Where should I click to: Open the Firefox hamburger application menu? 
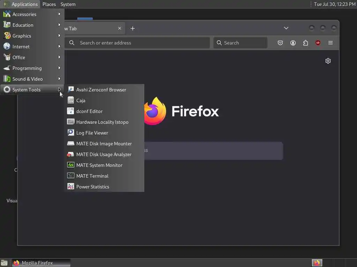coord(331,43)
